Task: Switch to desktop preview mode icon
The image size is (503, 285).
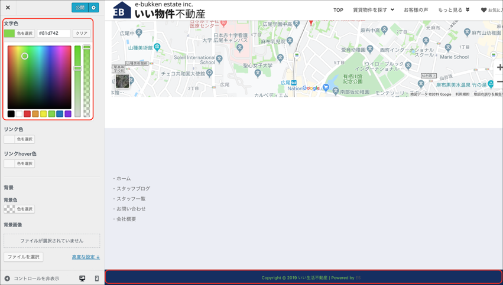Action: coord(82,279)
